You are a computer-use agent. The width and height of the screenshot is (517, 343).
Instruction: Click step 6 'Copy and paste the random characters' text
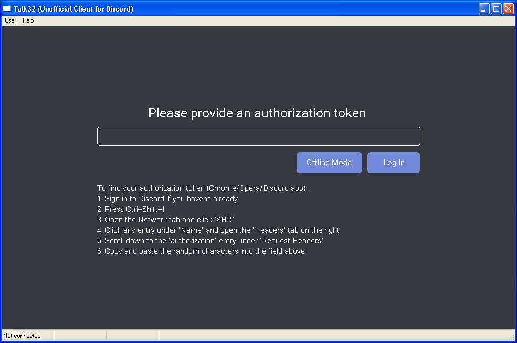tap(201, 251)
